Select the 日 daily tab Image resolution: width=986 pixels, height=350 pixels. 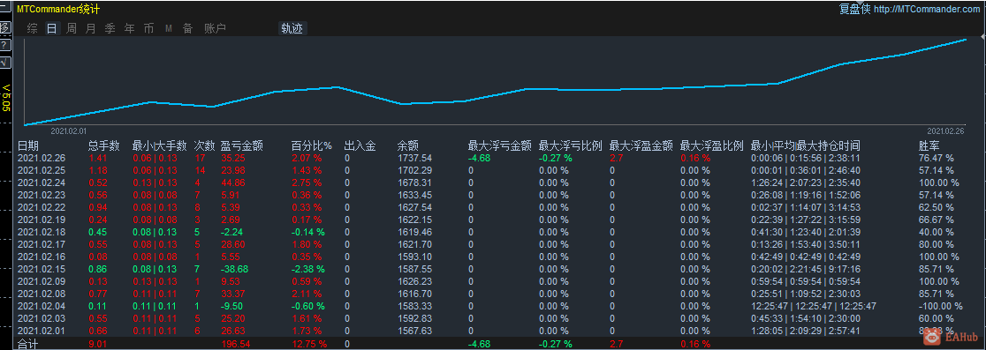[51, 28]
